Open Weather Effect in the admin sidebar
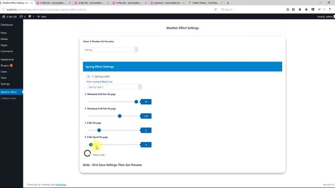Image resolution: width=335 pixels, height=188 pixels. coord(12,92)
